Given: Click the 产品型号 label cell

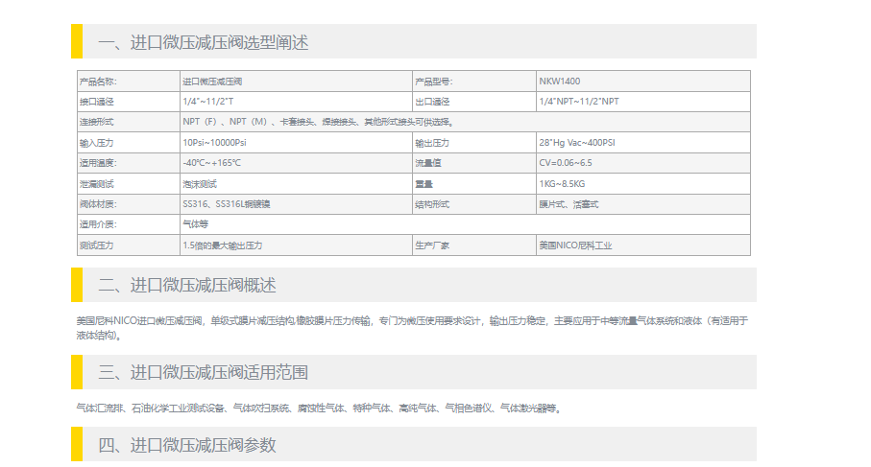Looking at the screenshot, I should pyautogui.click(x=434, y=82).
